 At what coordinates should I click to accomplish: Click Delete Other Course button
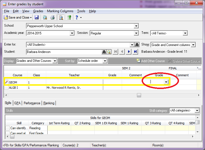tap(184, 61)
